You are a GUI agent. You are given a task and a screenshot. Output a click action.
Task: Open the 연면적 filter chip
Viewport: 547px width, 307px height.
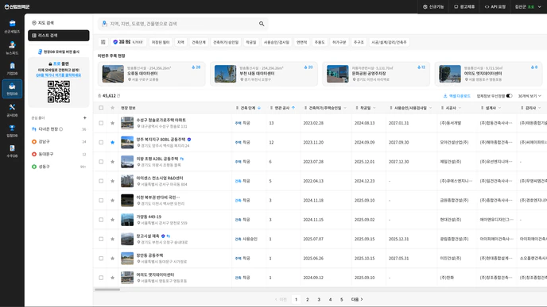(x=301, y=42)
